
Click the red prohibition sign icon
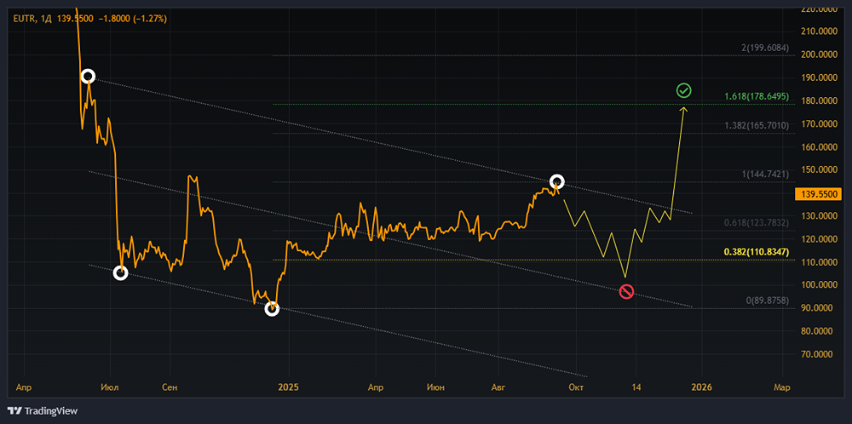(x=626, y=291)
